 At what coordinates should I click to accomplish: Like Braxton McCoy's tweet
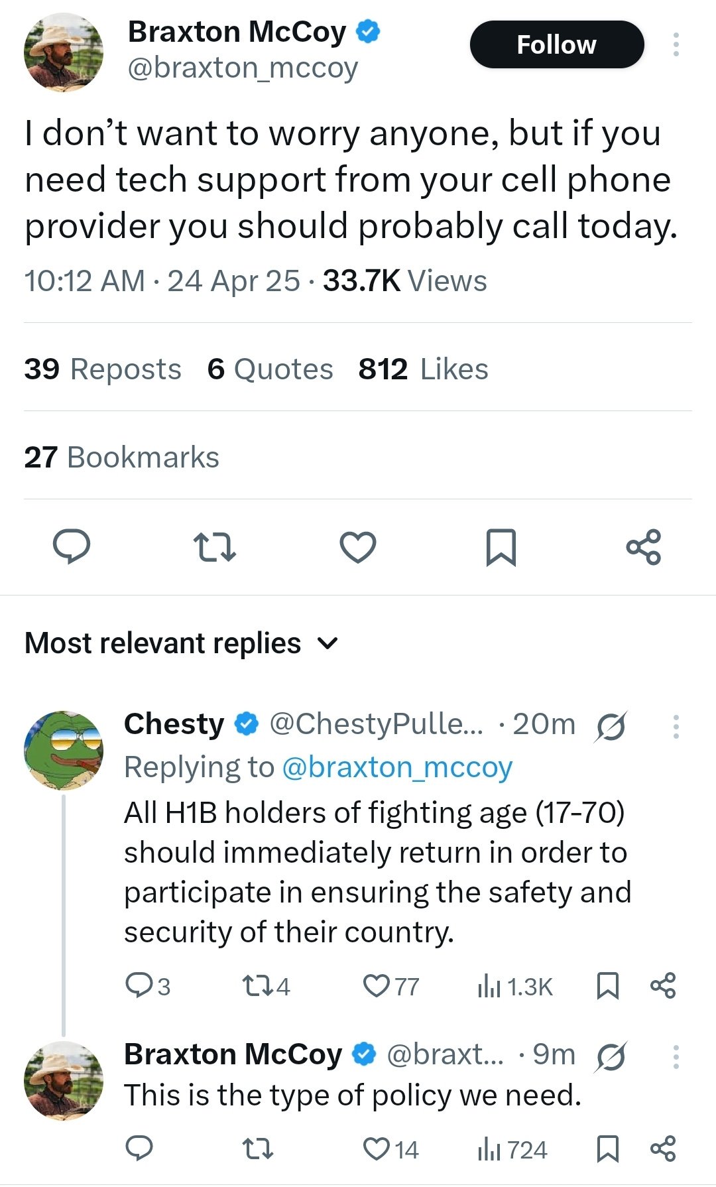pos(357,547)
